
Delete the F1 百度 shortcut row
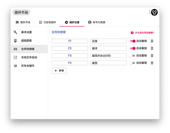(152, 41)
